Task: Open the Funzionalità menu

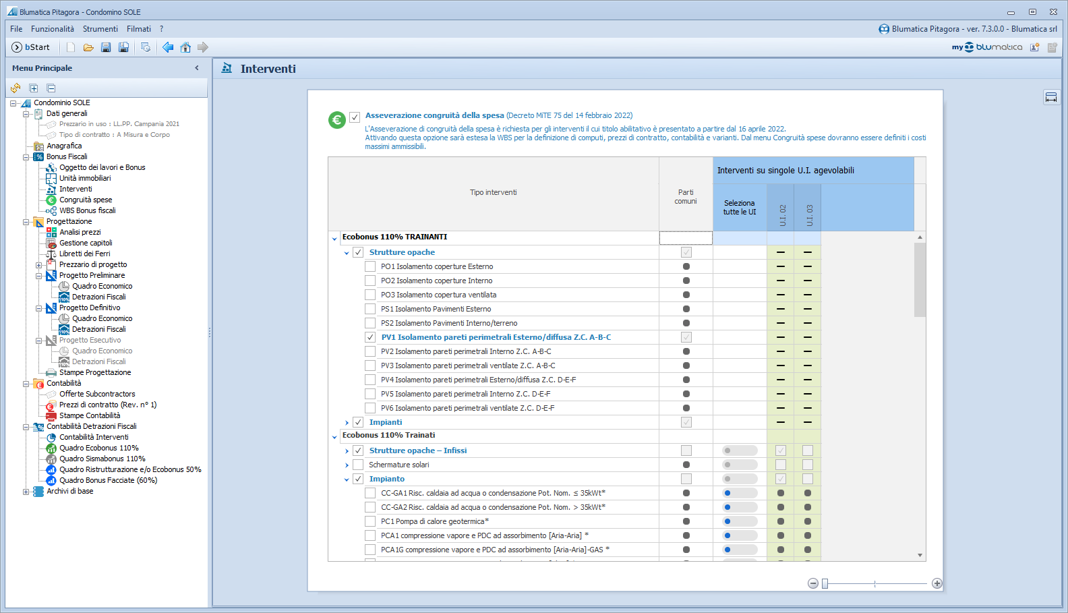Action: pos(53,29)
